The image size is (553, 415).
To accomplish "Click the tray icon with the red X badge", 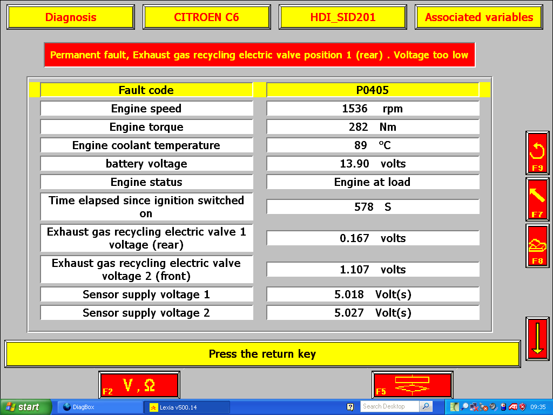I will [483, 407].
